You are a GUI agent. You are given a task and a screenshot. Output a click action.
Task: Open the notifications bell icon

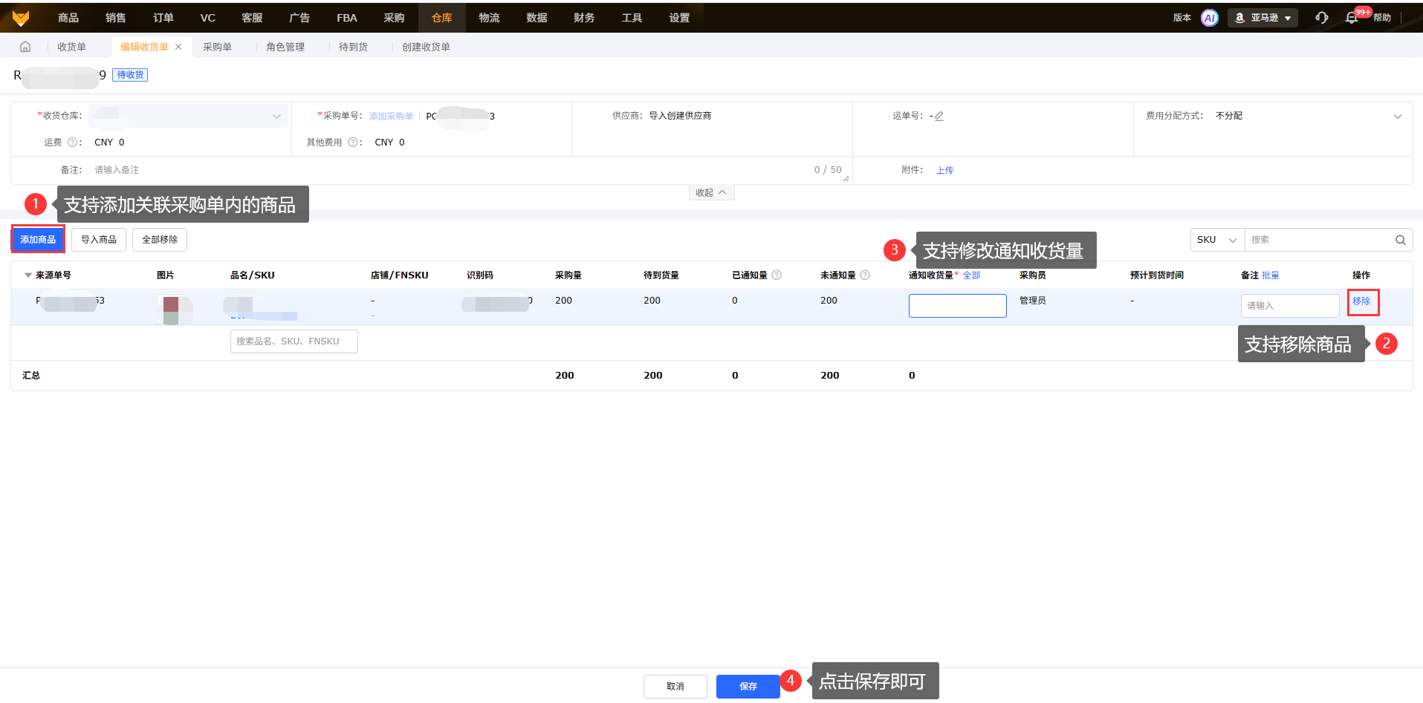pos(1351,18)
